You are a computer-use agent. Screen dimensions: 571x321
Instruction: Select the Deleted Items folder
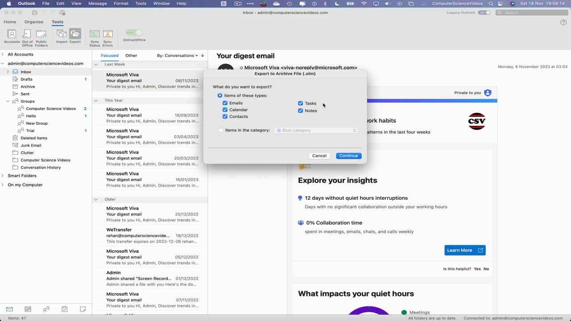click(33, 138)
